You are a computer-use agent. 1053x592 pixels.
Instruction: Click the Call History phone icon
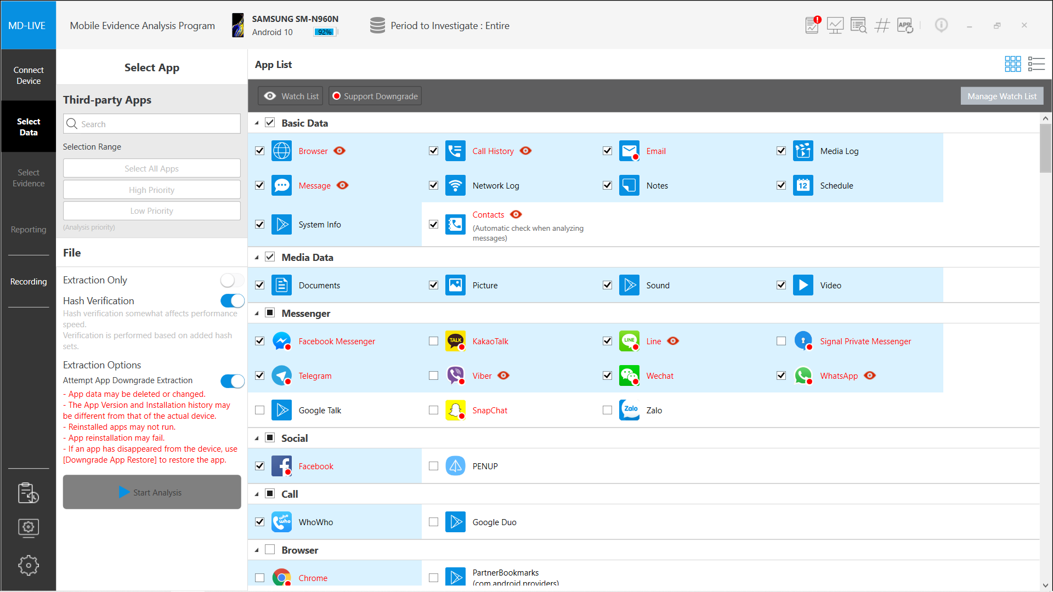click(x=455, y=151)
